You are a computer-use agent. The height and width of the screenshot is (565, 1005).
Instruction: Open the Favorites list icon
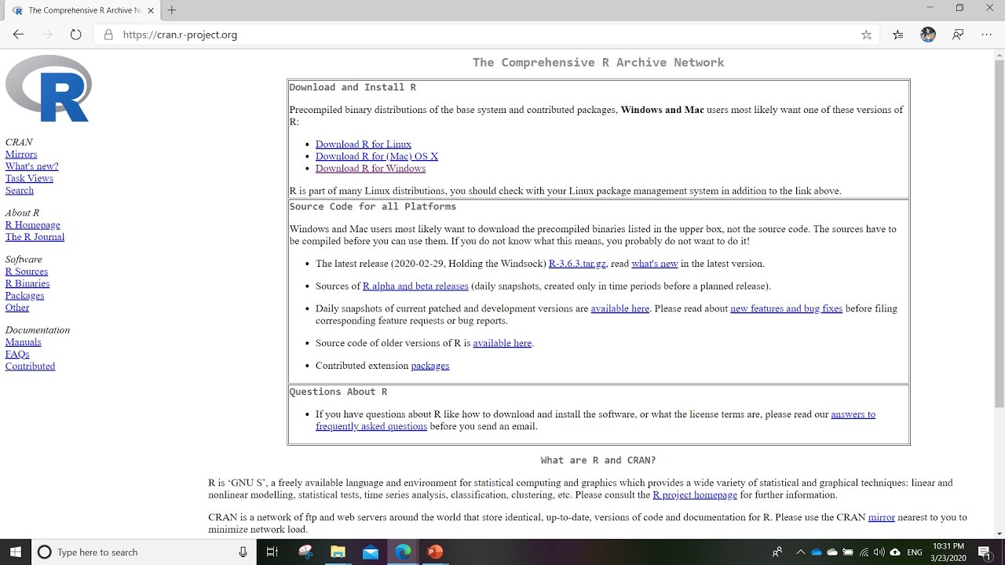898,35
